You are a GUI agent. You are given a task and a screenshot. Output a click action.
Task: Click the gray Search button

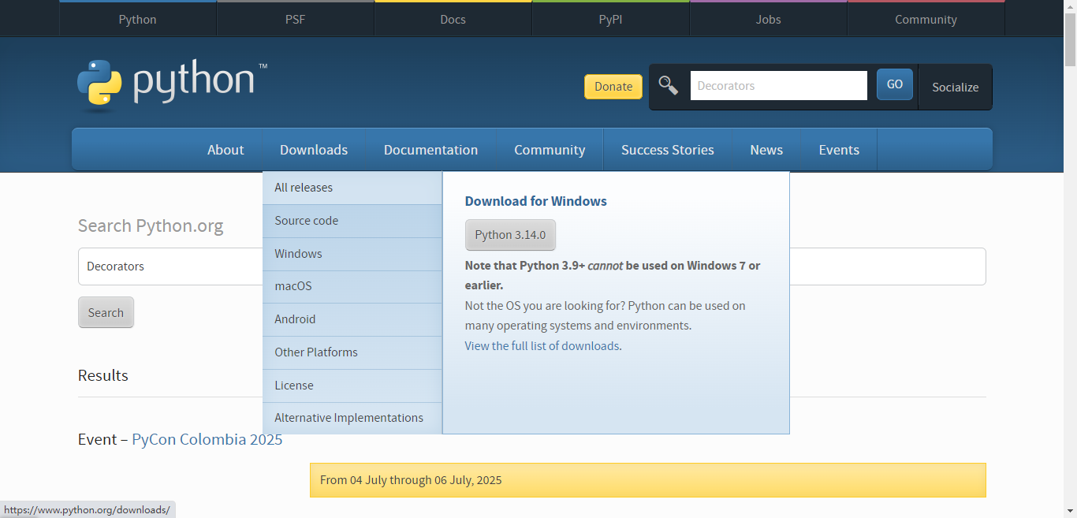106,312
